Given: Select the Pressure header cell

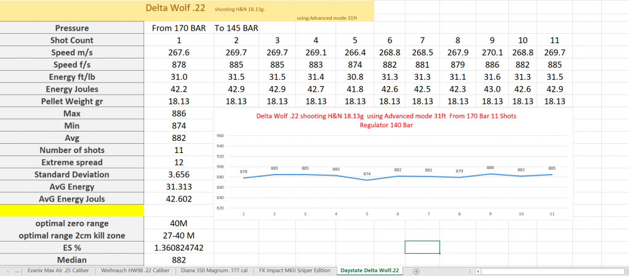Looking at the screenshot, I should (x=72, y=28).
